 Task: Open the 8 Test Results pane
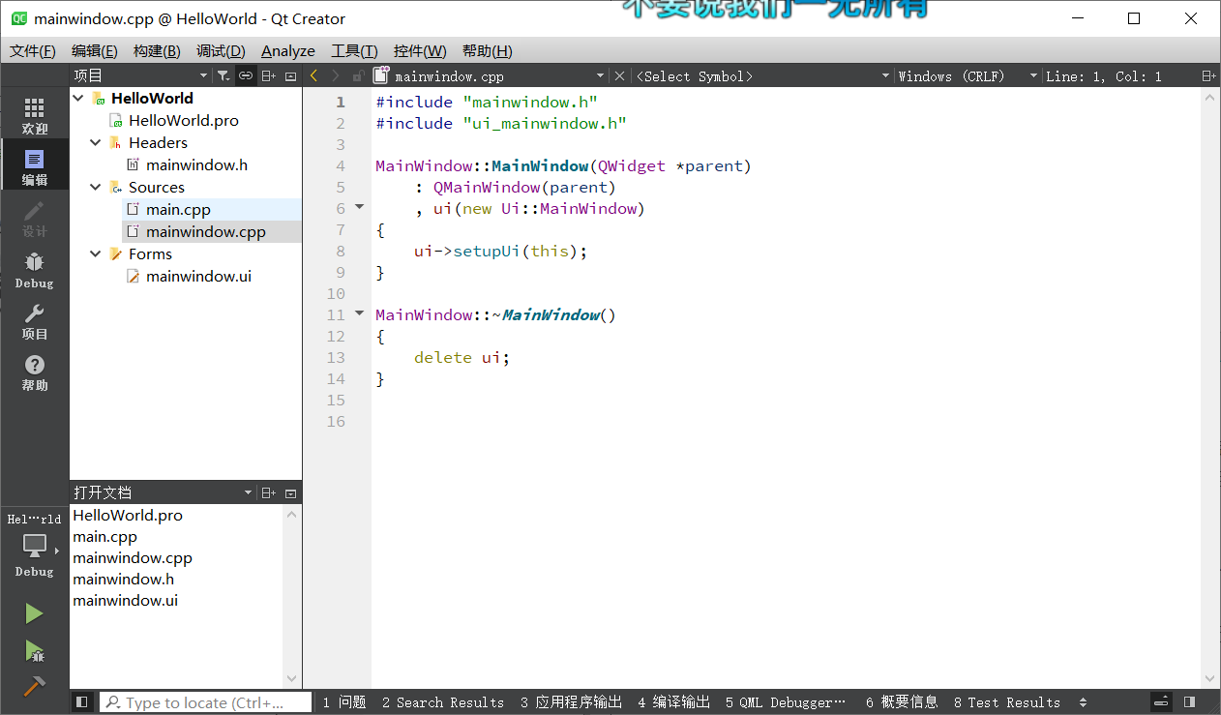1006,702
